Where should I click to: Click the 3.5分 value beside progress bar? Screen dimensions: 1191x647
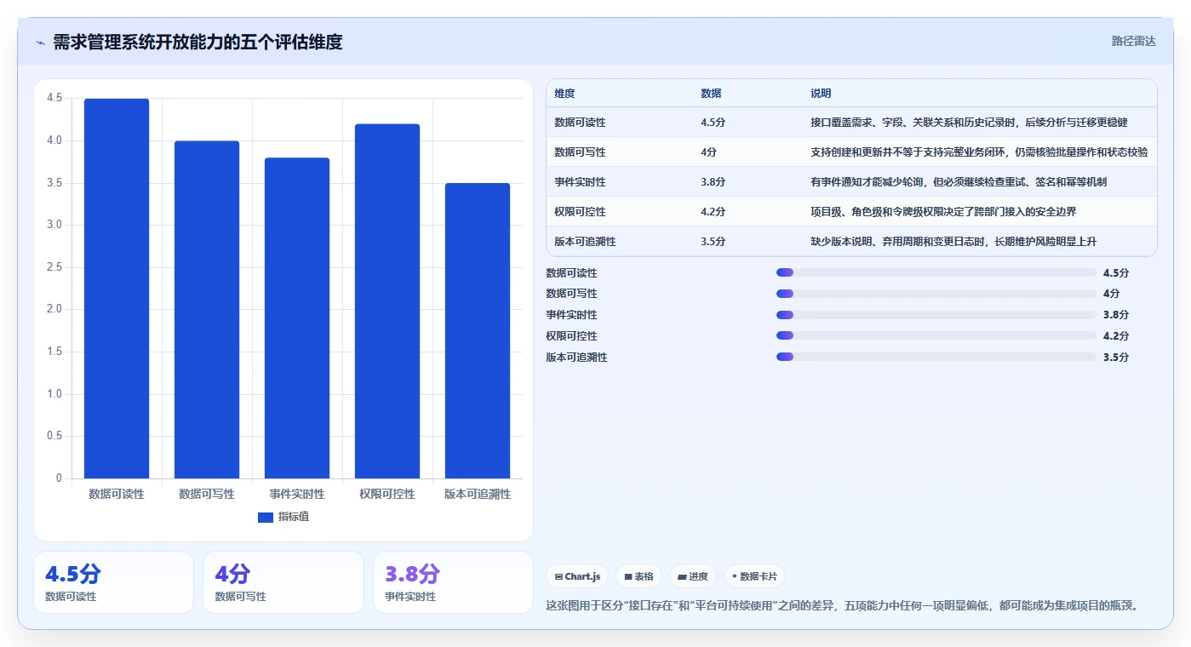point(1115,358)
